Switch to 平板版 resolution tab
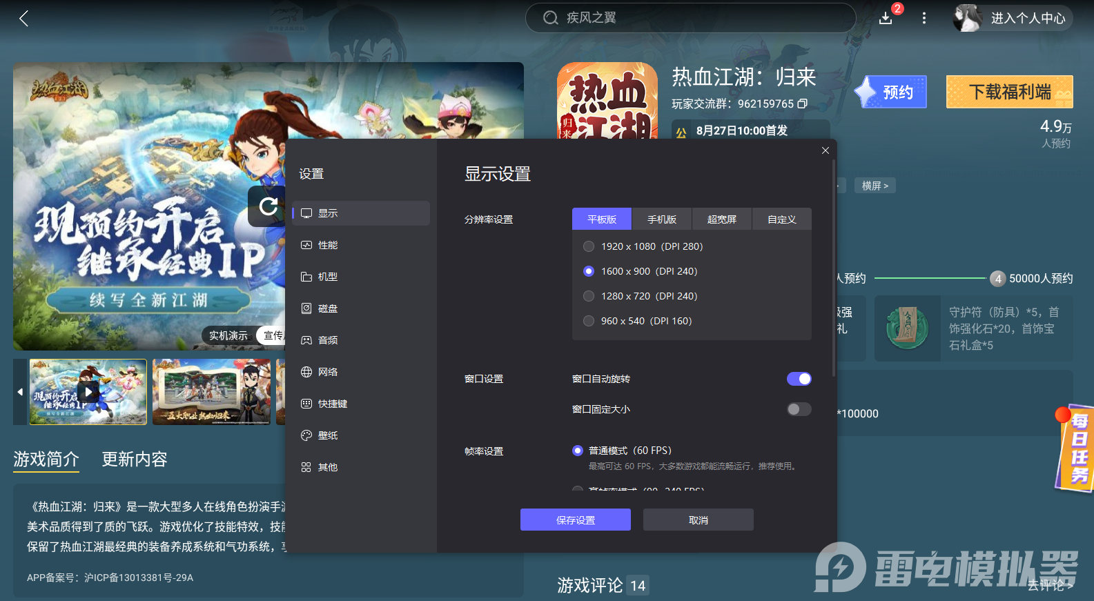This screenshot has width=1094, height=601. coord(602,219)
